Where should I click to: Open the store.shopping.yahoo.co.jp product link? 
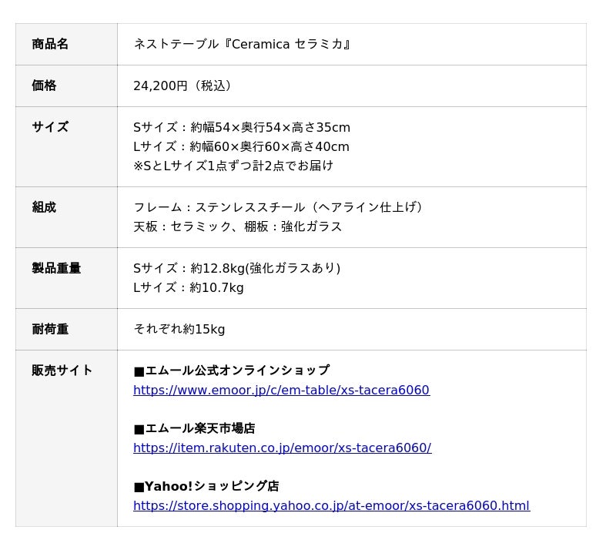[332, 506]
